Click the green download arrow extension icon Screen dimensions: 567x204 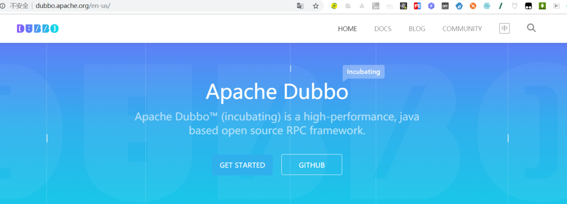pyautogui.click(x=542, y=6)
